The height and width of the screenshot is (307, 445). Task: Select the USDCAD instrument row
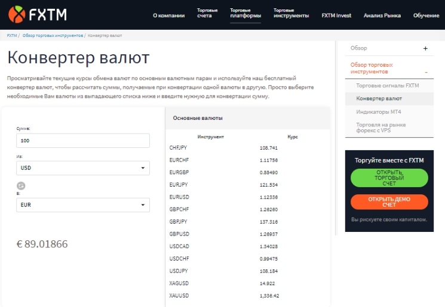[x=247, y=246]
